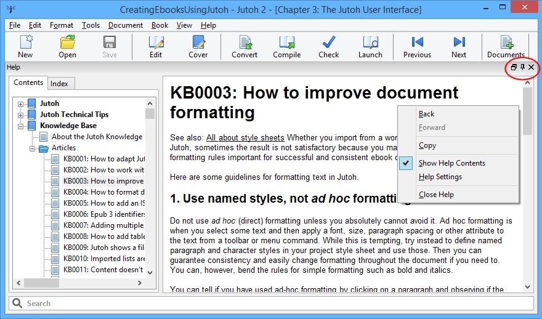542x319 pixels.
Task: Open KB0010: Imported lists article
Action: pos(103,259)
